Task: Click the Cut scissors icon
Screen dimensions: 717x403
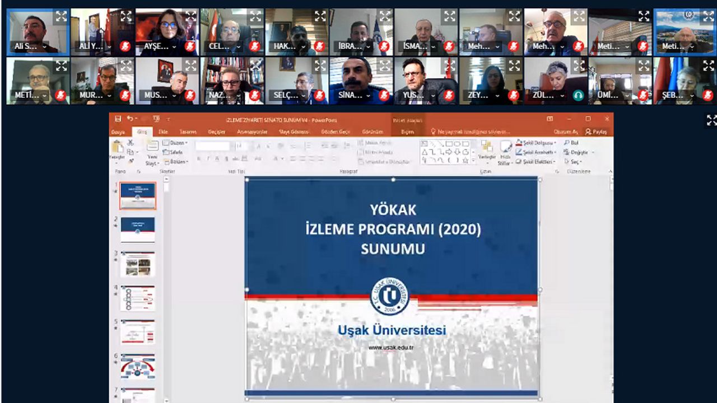Action: (131, 143)
